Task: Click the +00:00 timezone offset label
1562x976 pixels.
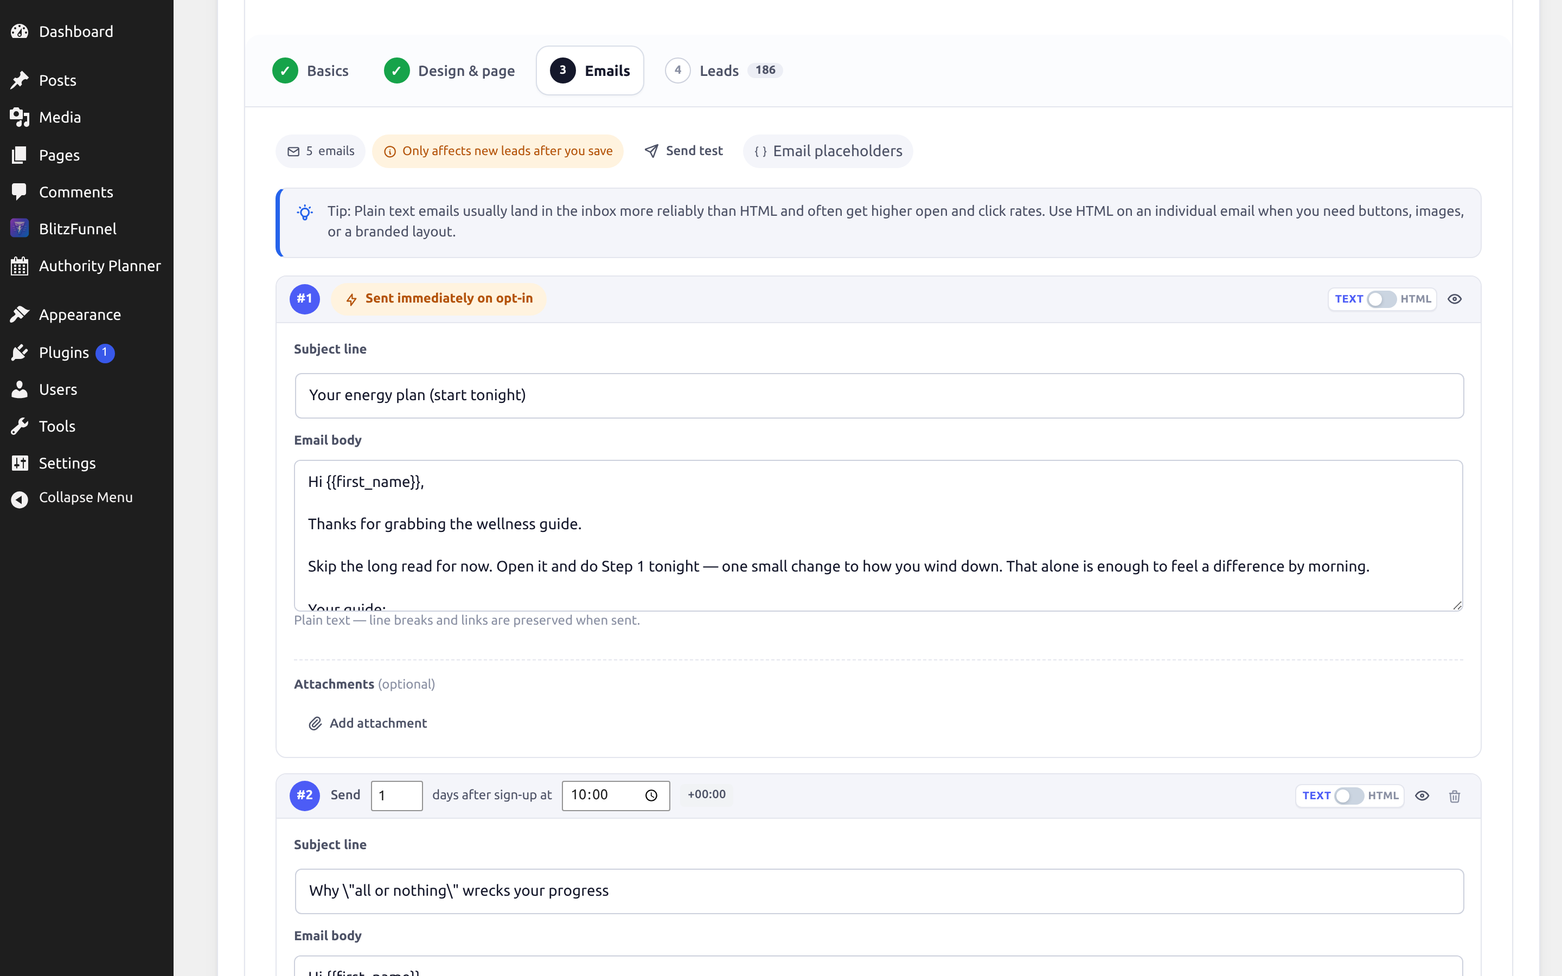Action: pos(707,794)
